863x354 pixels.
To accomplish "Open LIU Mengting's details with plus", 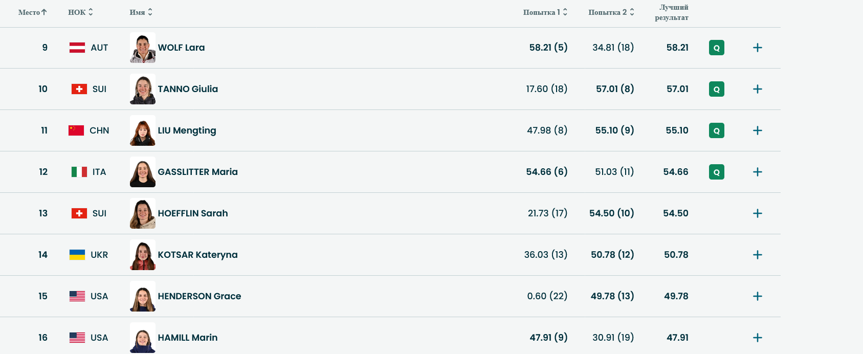I will point(758,130).
